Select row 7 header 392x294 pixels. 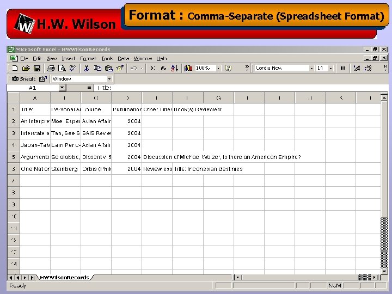point(14,181)
